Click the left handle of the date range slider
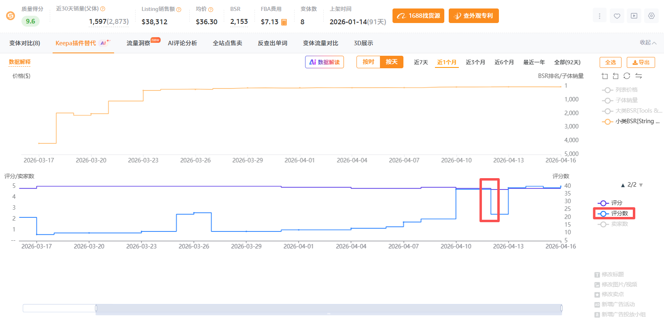Screen dimensions: 664x326 click(96, 308)
